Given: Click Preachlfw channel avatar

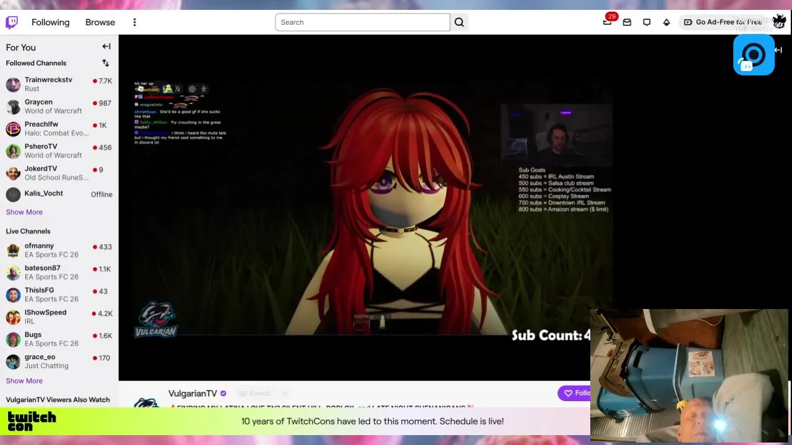Looking at the screenshot, I should click(13, 129).
